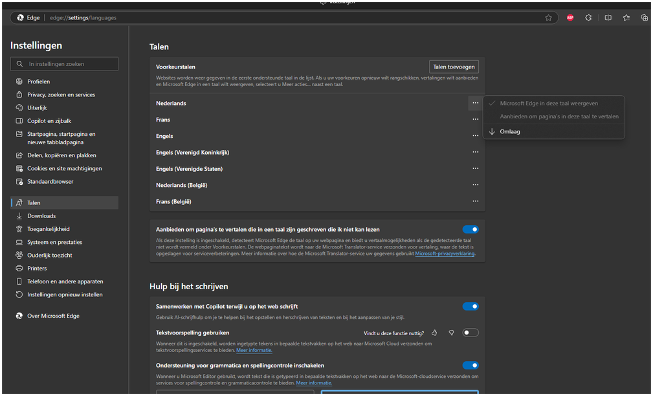
Task: Open the ABP Adblock Plus extension icon
Action: click(x=570, y=17)
